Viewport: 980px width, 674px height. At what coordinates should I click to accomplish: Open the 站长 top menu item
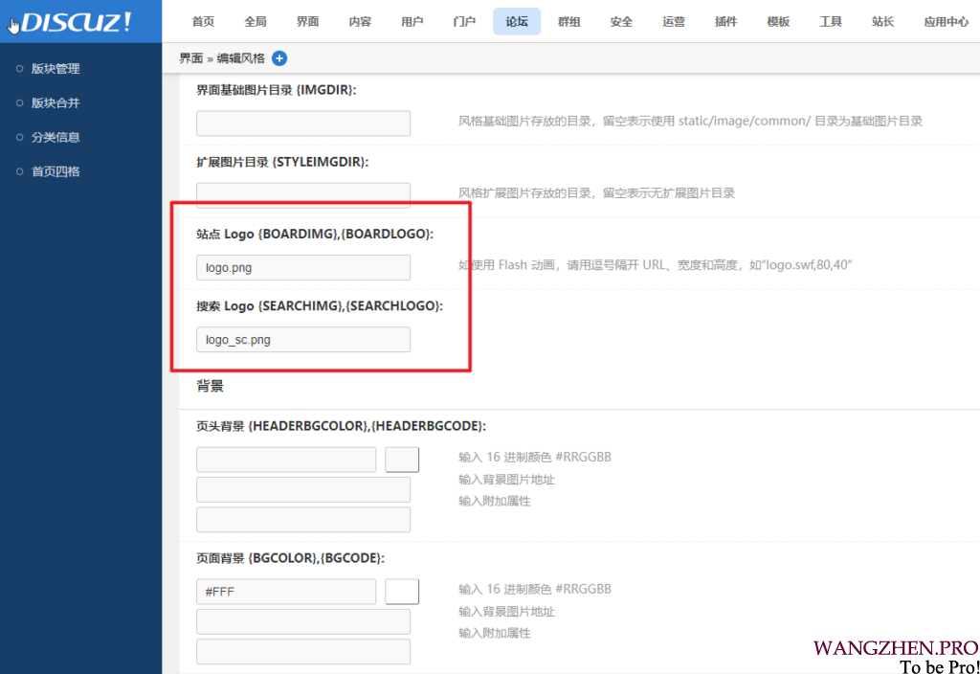882,21
